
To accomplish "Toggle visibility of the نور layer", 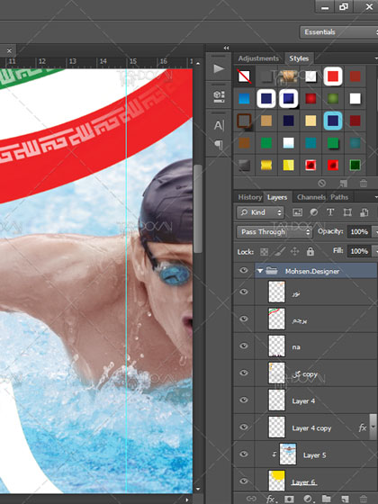I will coord(244,292).
